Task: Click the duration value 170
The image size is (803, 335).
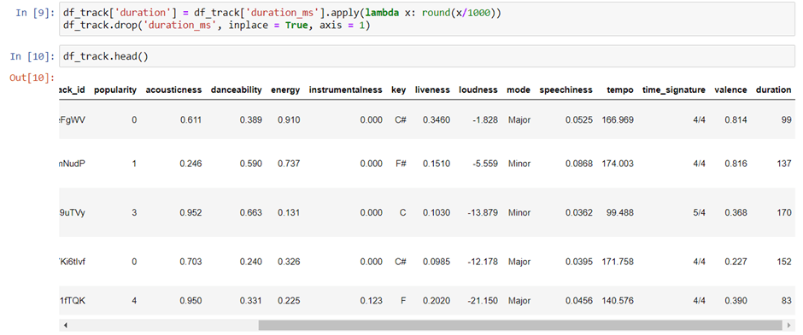Action: 784,213
